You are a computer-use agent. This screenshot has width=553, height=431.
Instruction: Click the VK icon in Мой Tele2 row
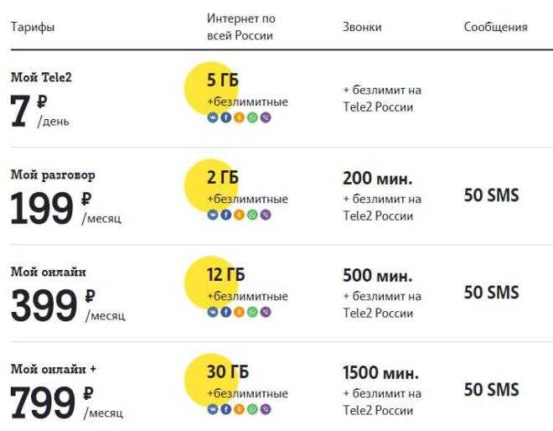213,117
